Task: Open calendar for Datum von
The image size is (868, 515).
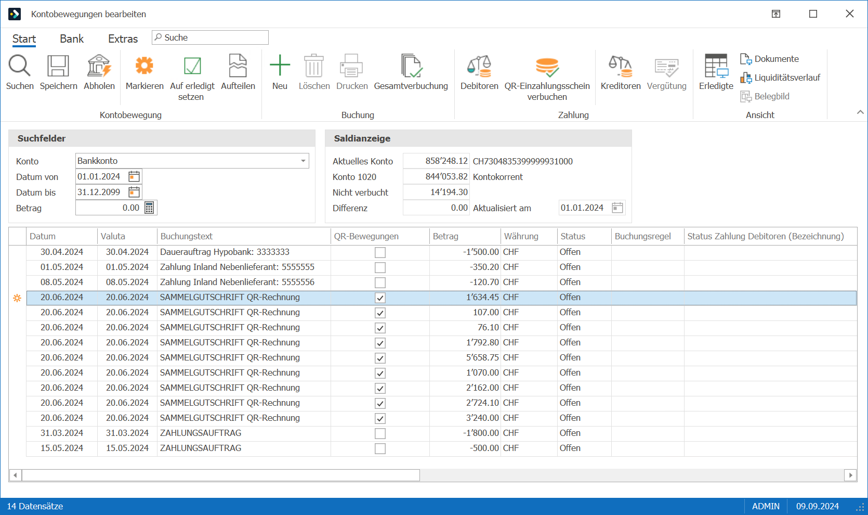Action: [x=134, y=177]
